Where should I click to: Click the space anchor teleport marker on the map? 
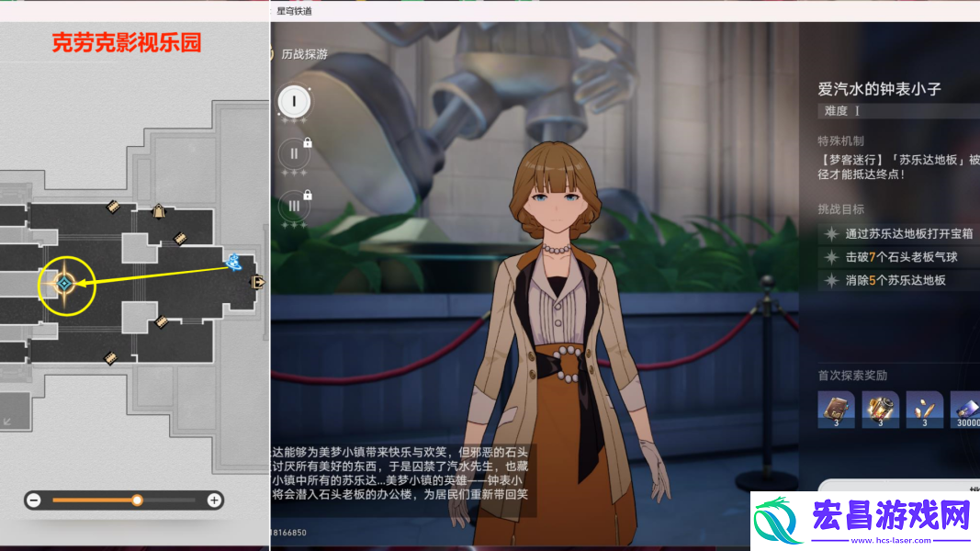tap(64, 284)
